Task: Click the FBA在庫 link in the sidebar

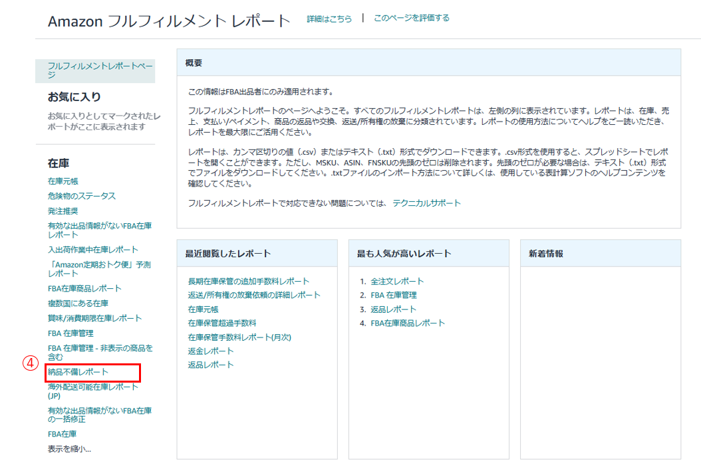Action: point(62,434)
